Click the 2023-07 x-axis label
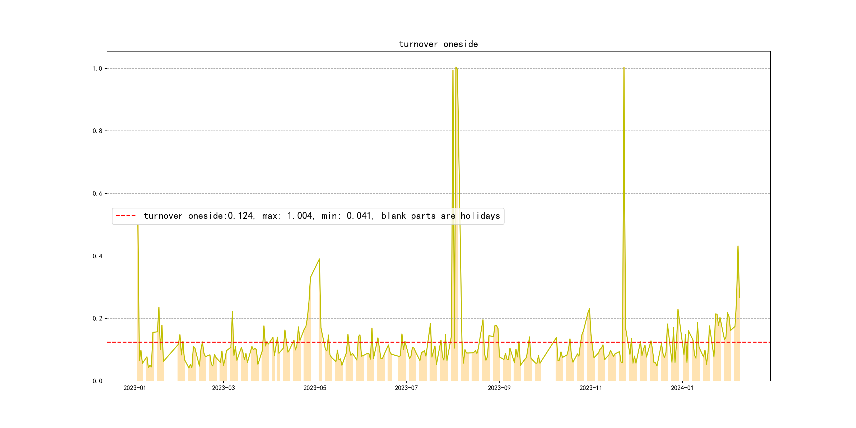The height and width of the screenshot is (428, 856). coord(406,388)
